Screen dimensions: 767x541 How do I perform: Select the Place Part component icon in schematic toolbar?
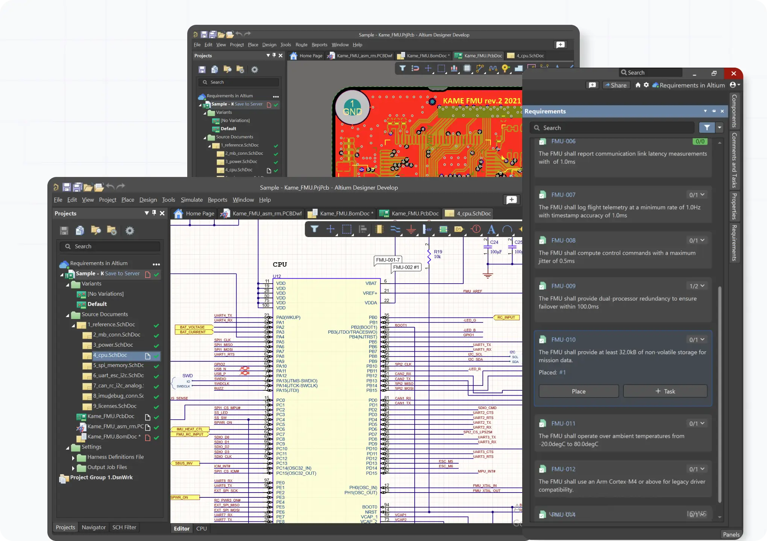coord(379,229)
